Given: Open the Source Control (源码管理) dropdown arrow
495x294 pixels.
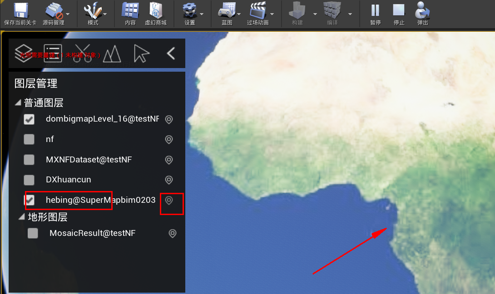Looking at the screenshot, I should pyautogui.click(x=68, y=14).
